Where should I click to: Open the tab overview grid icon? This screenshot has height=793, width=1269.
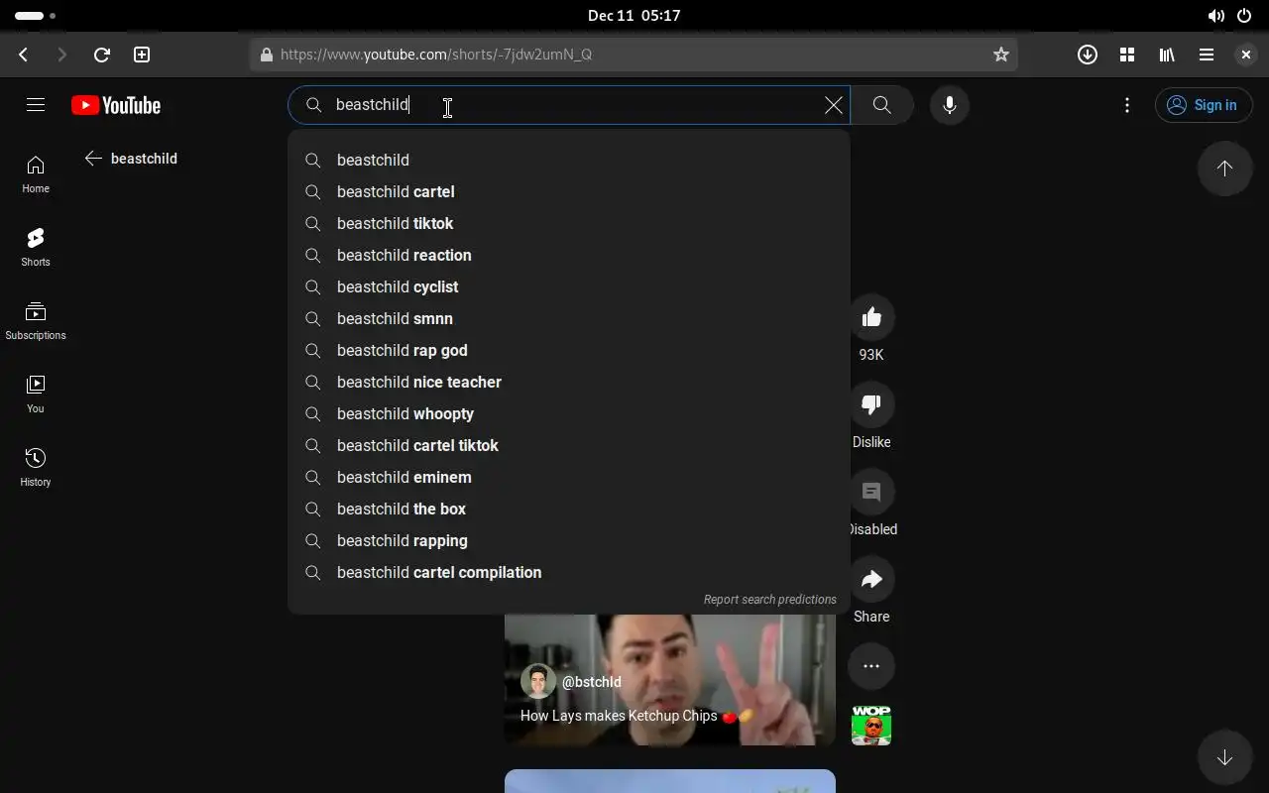click(1127, 55)
